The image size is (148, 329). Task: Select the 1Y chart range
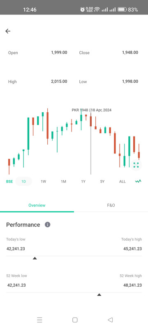coord(83,181)
